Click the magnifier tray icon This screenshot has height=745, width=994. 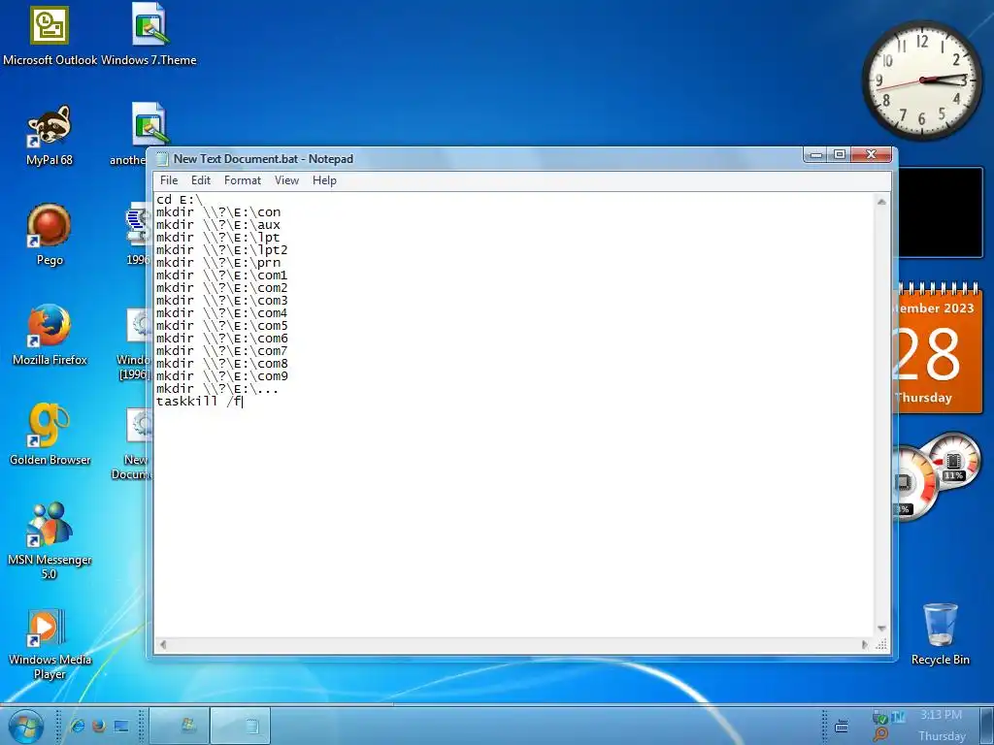pos(879,735)
